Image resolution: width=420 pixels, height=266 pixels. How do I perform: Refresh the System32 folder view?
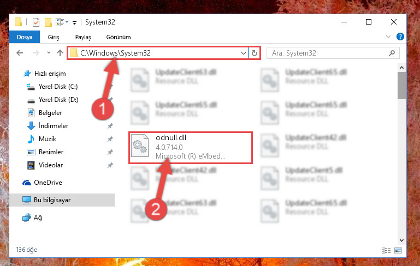coord(254,53)
